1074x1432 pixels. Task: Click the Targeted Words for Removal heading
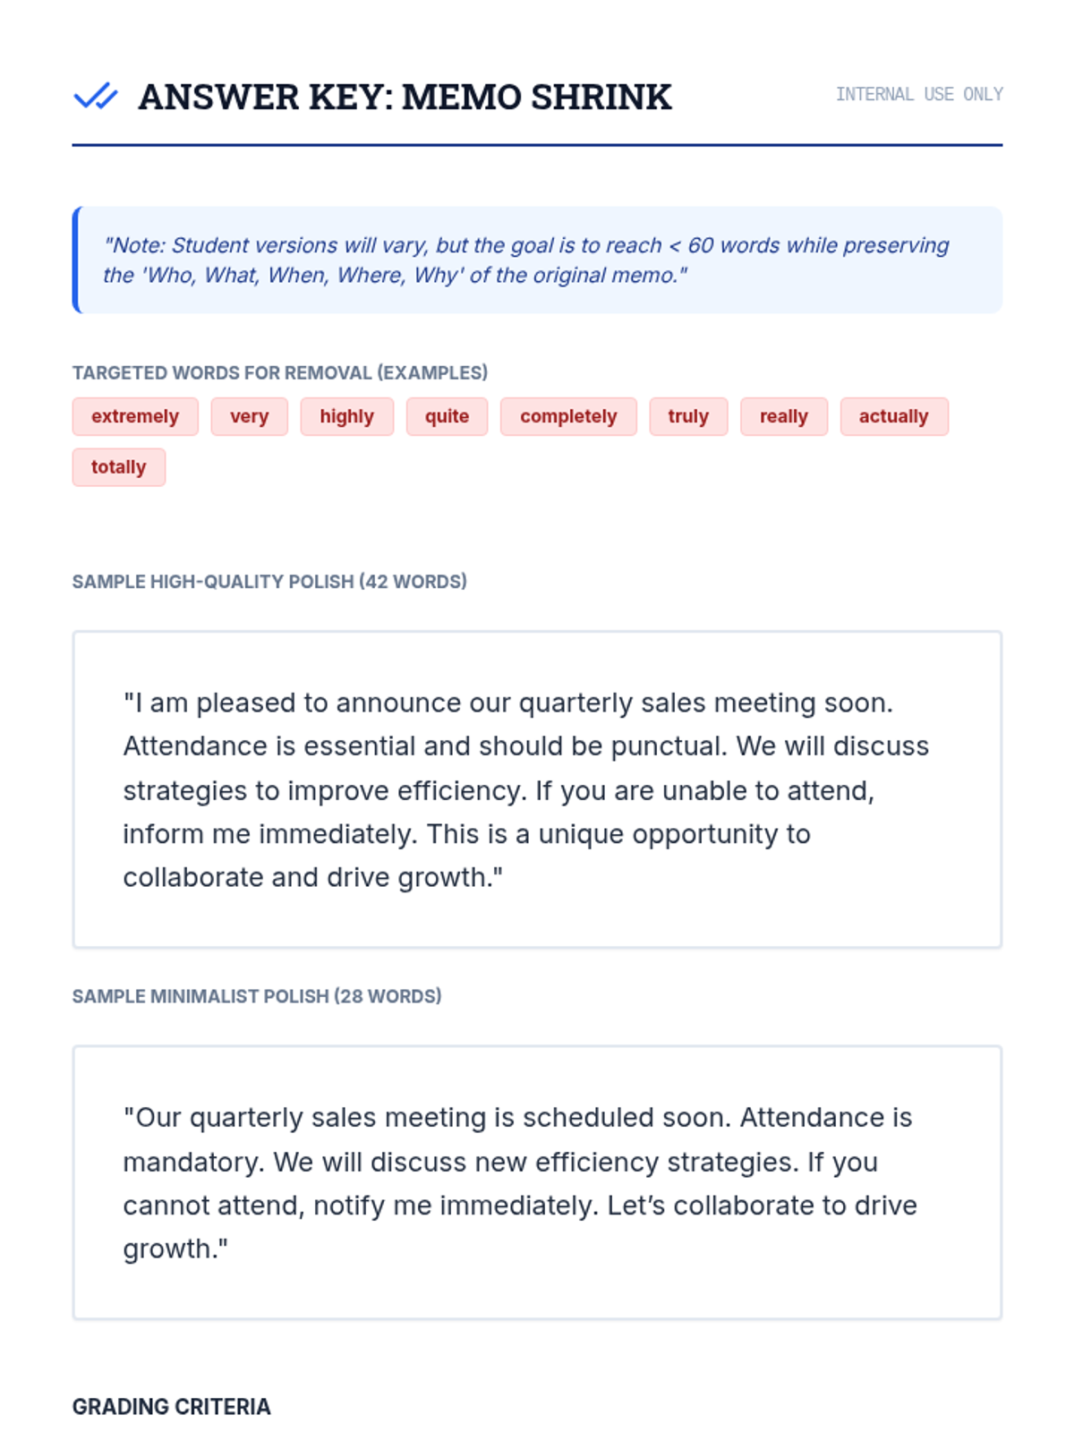coord(280,372)
